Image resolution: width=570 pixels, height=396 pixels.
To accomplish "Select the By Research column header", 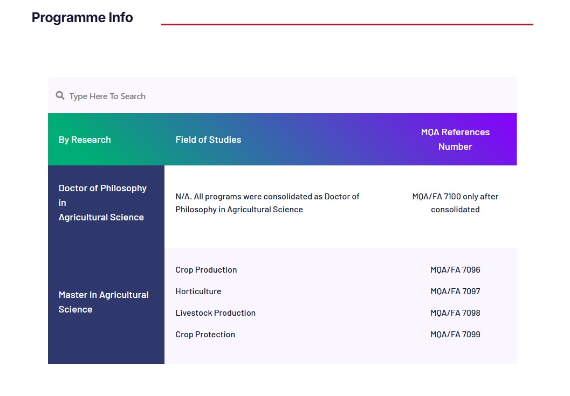I will [x=85, y=140].
